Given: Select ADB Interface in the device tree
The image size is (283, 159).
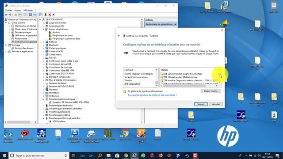Looking at the screenshot, I should click(x=59, y=121).
